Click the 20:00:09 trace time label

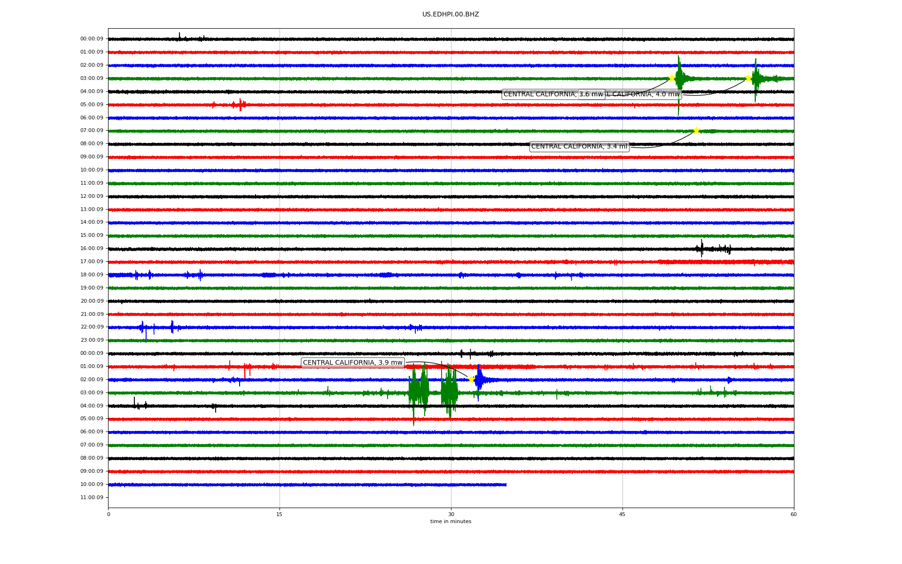point(92,301)
